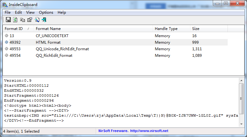247x137 pixels.
Task: Open the nirsoft.net website link
Action: 149,131
